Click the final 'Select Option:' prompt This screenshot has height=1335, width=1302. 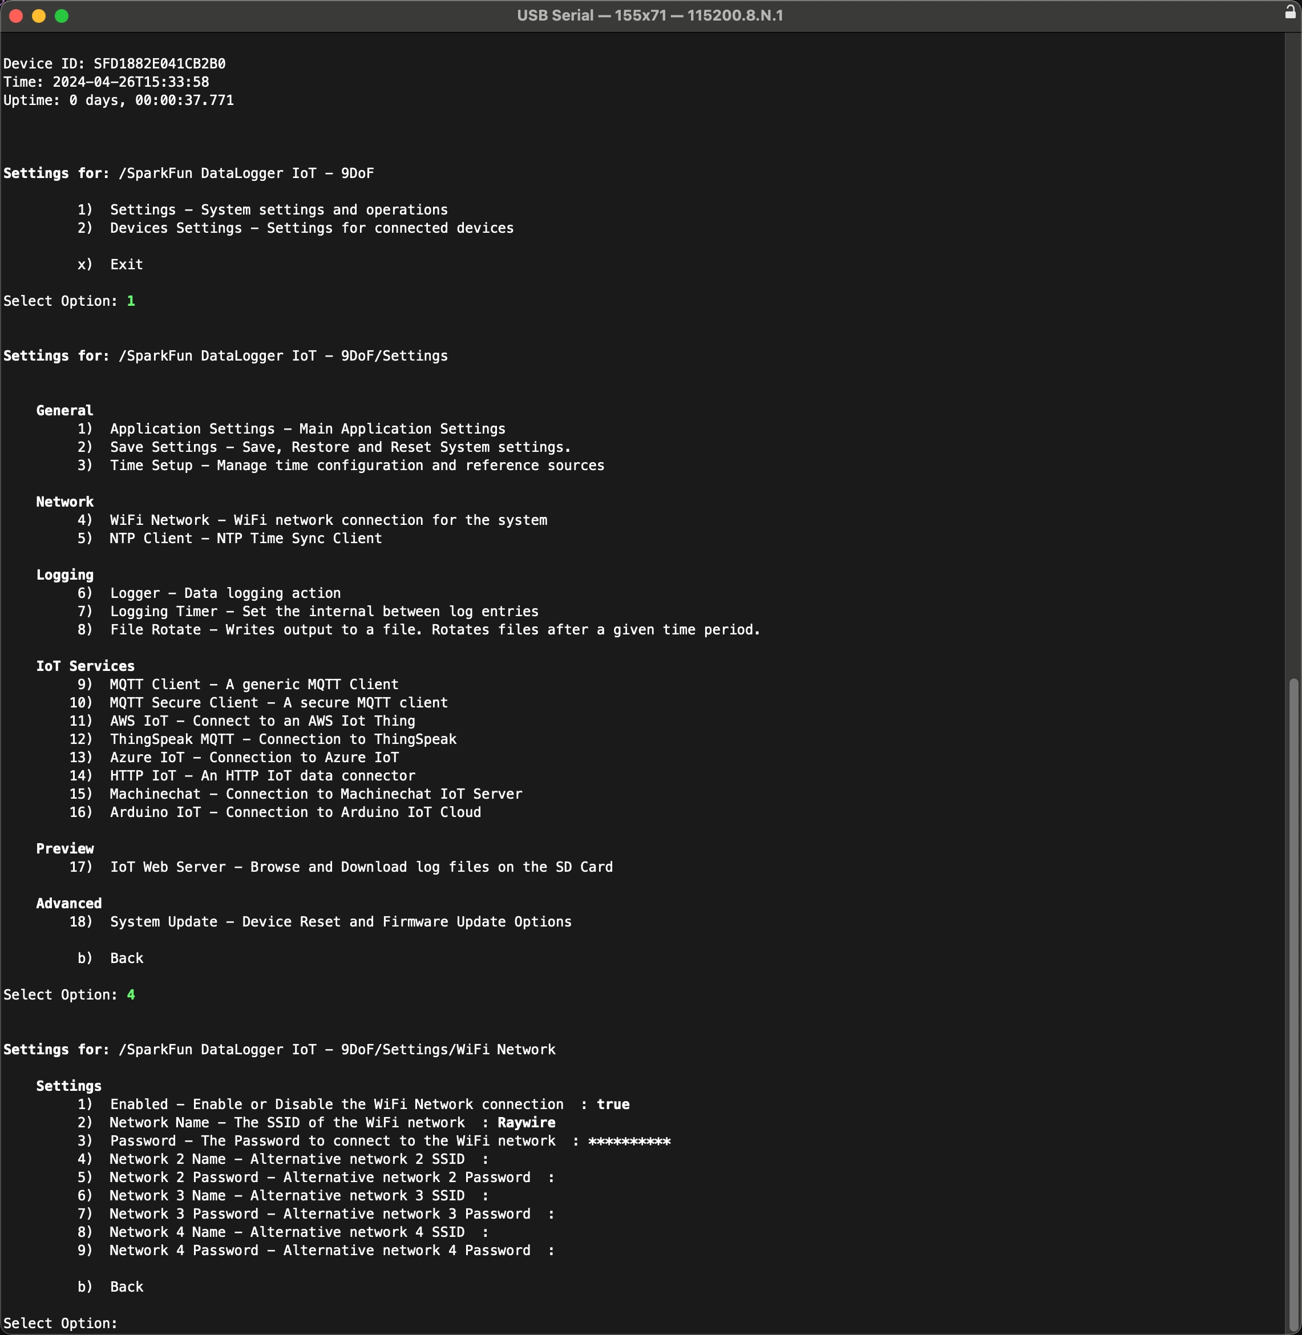(x=61, y=1324)
